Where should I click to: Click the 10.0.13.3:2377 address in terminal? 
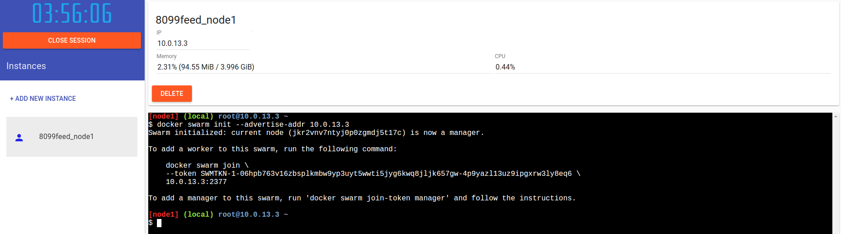196,182
